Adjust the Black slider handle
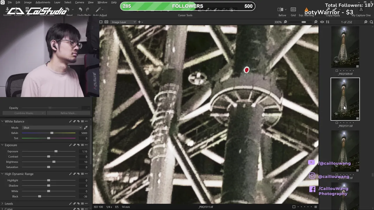The image size is (374, 210). point(39,196)
